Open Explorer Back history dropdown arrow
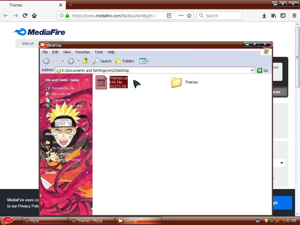Image resolution: width=300 pixels, height=225 pixels. [63, 61]
